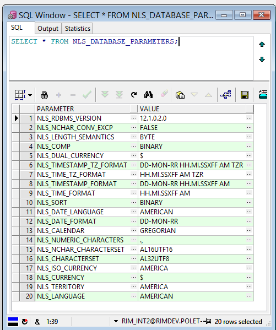Click the row 1 record indicator arrow
The width and height of the screenshot is (276, 330).
(16, 118)
